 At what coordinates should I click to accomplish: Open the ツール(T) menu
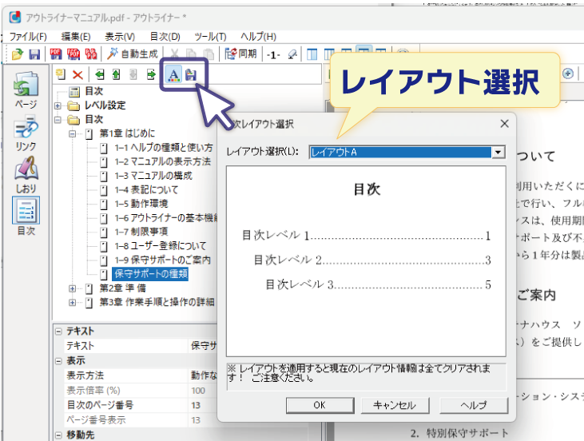(x=211, y=37)
